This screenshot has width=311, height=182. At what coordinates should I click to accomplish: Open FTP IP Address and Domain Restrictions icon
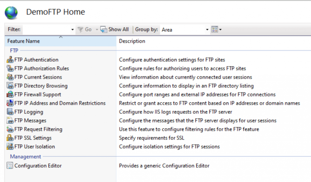(x=10, y=103)
